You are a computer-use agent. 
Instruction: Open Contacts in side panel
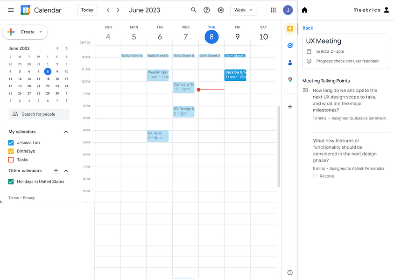pos(290,63)
